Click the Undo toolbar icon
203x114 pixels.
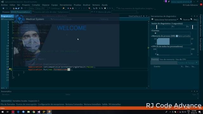[x=22, y=9]
